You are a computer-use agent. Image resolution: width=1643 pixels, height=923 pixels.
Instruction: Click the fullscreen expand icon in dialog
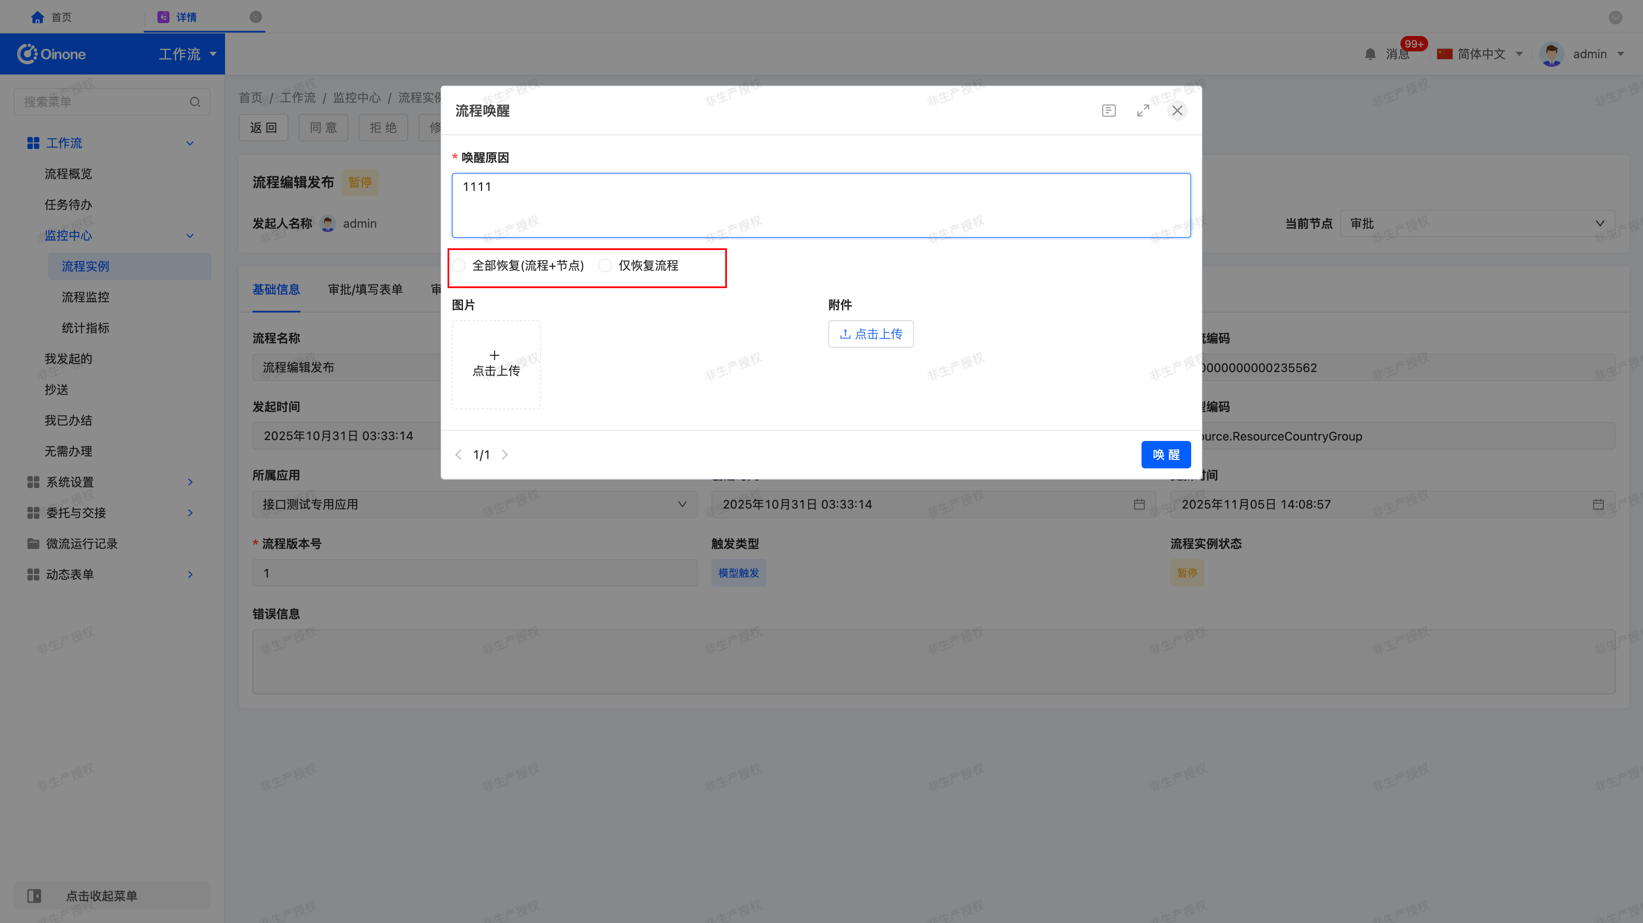[x=1142, y=110]
